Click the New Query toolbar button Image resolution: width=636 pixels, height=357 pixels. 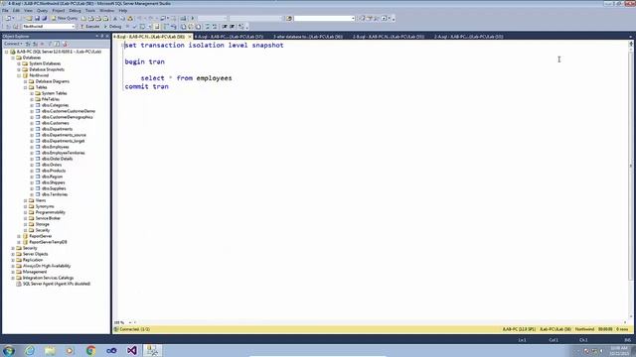64,18
